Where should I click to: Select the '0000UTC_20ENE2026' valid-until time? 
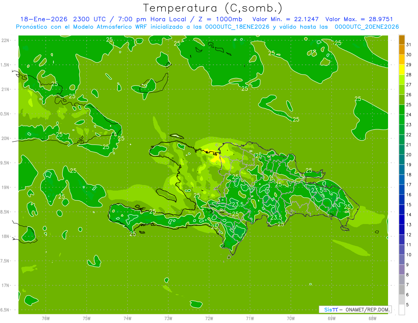(x=367, y=27)
